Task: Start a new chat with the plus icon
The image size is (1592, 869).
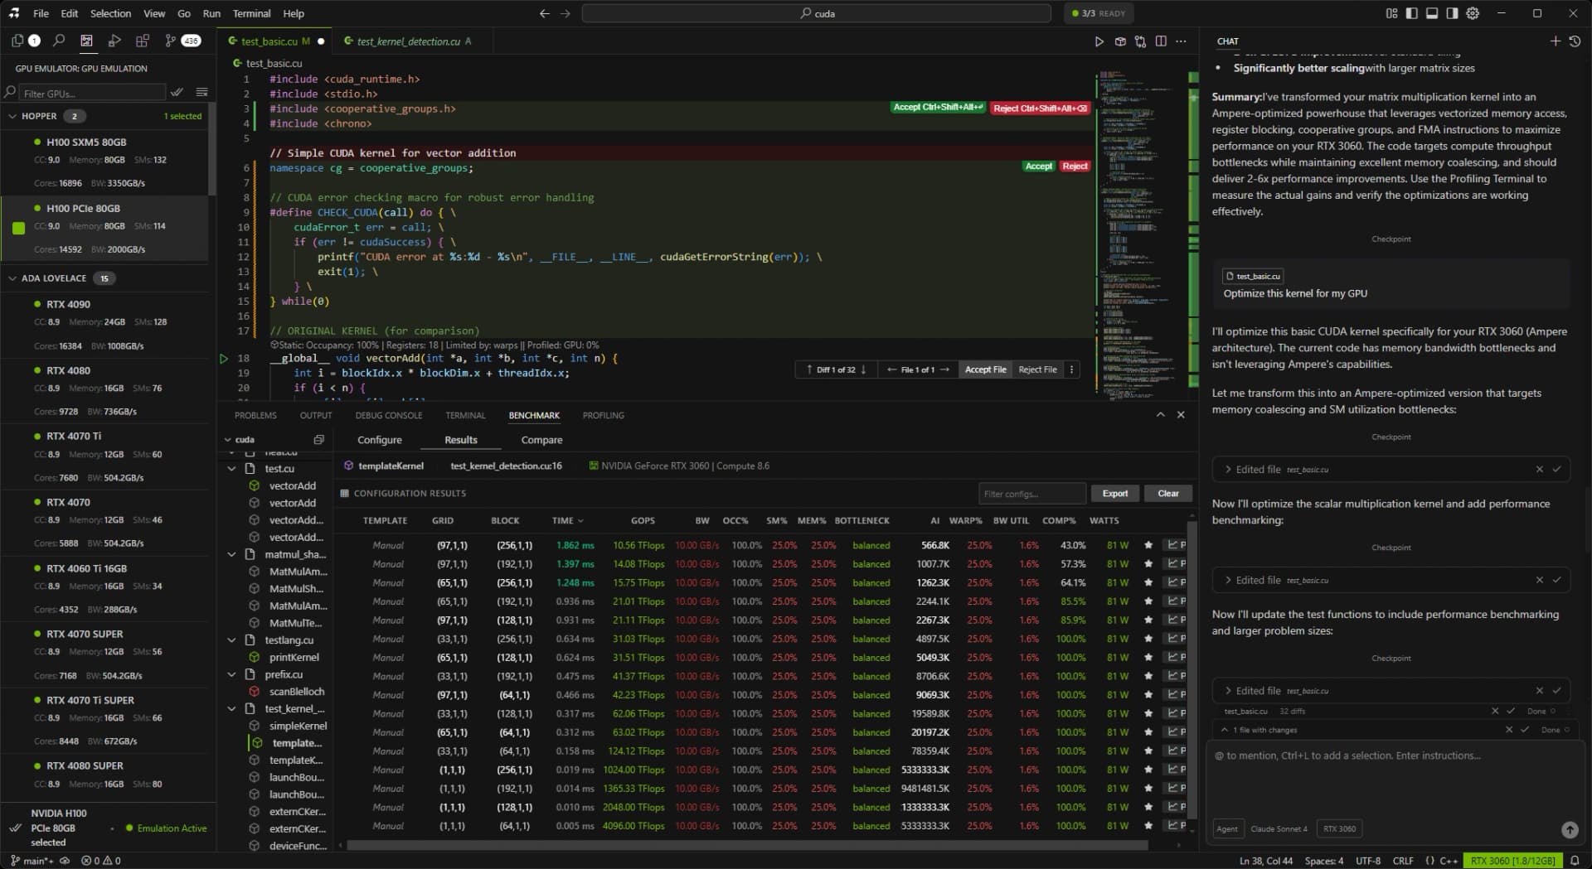Action: point(1557,40)
